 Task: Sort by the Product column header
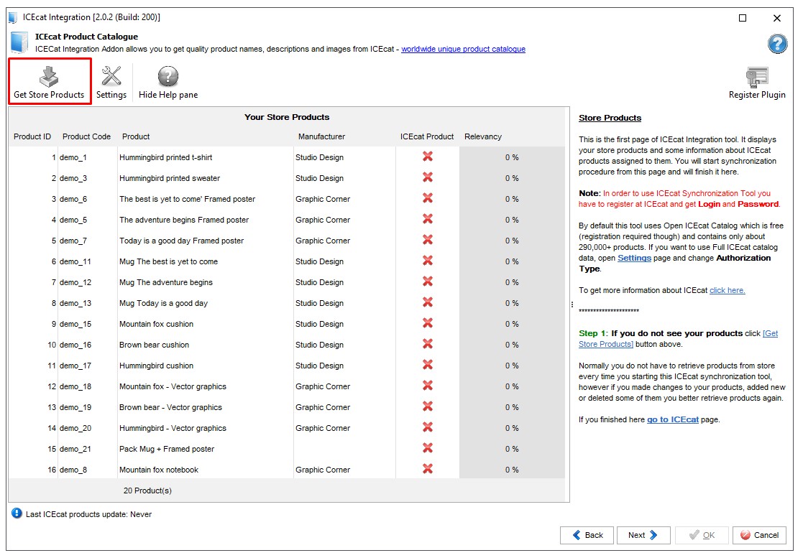point(136,136)
